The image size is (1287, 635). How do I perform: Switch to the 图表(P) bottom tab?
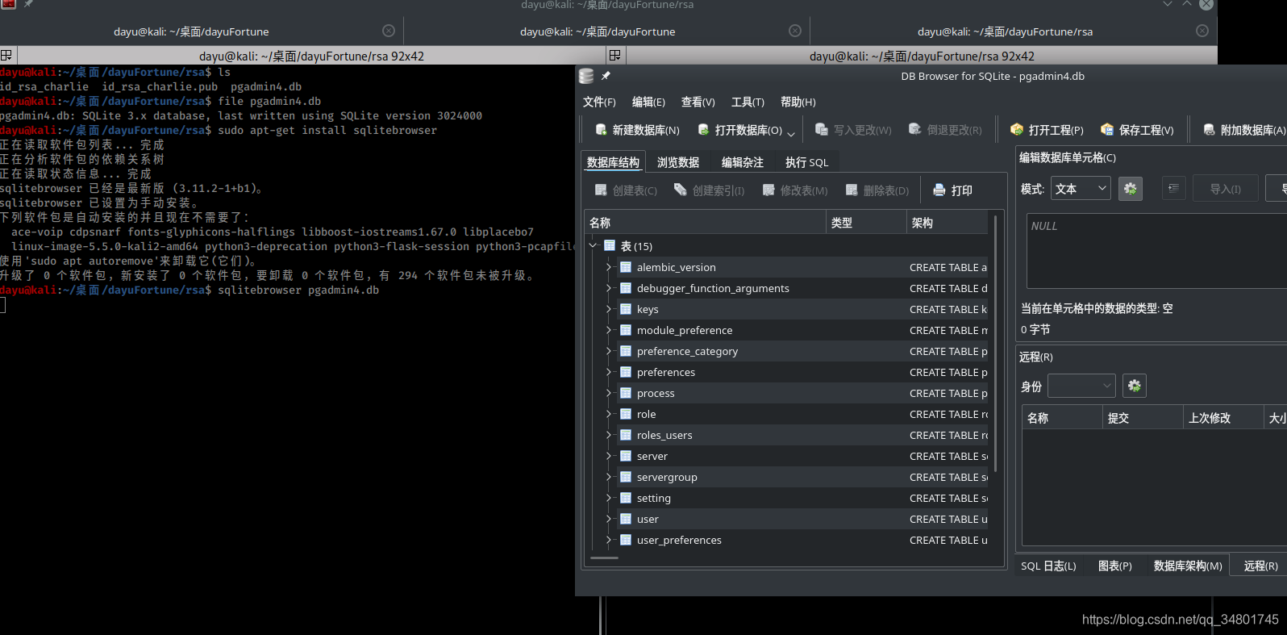(1115, 566)
